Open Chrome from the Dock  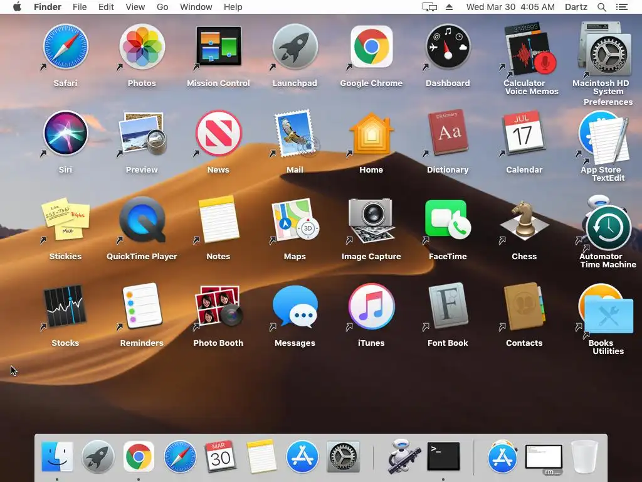[139, 456]
